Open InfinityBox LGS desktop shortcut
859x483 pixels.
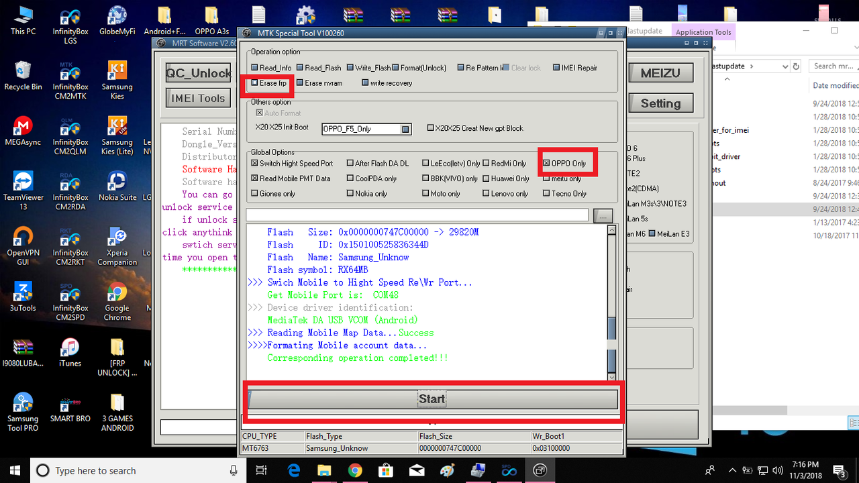[x=70, y=25]
